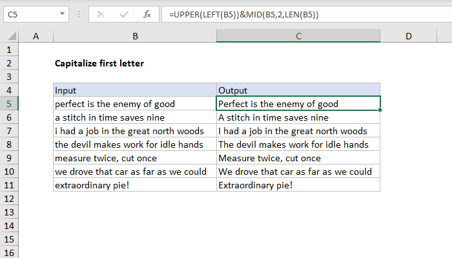The image size is (452, 258).
Task: Click the Select All corner triangle
Action: pos(10,37)
